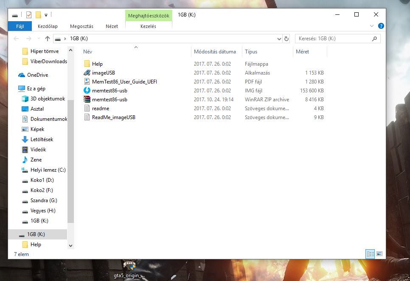Screen dimensions: 410x281
Task: Open the Fájl menu
Action: tap(20, 26)
